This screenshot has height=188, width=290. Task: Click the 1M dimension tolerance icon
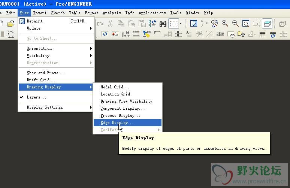click(220, 34)
